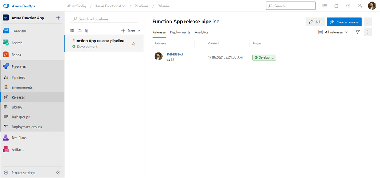Screen dimensions: 380x178
Task: Open more options next to Create release
Action: 368,22
